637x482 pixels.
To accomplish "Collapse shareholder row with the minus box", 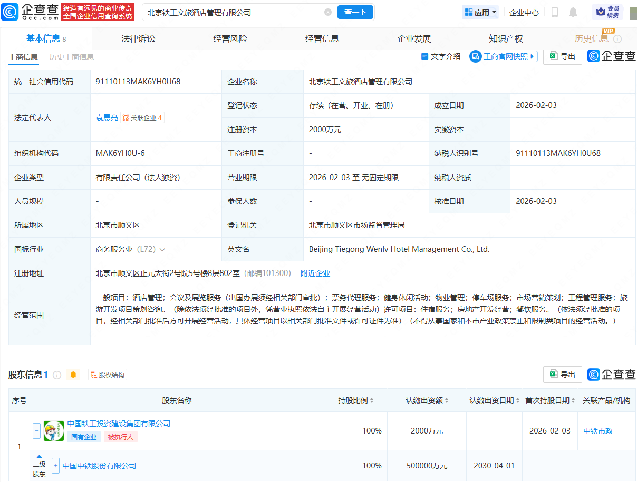I will 36,430.
